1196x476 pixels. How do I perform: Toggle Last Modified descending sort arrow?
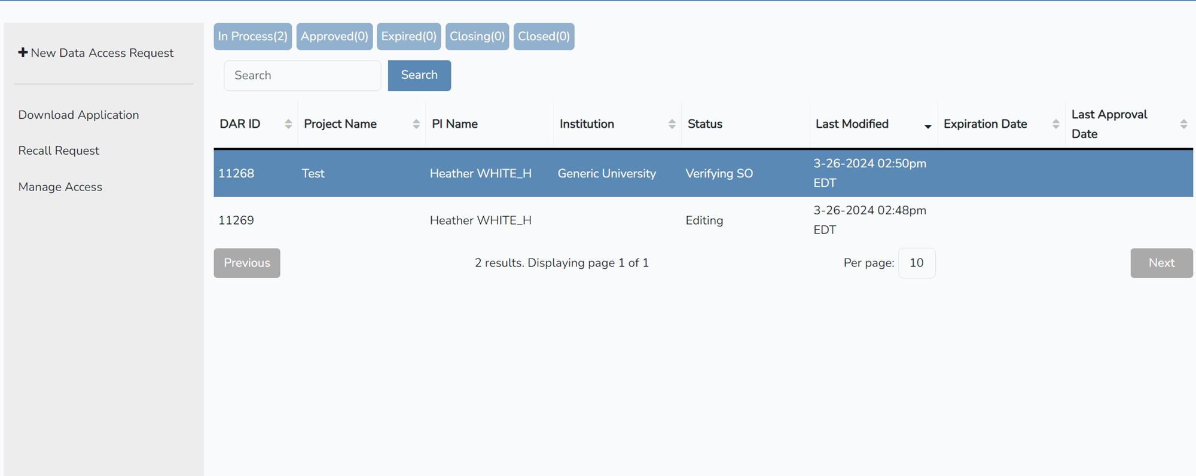coord(927,126)
